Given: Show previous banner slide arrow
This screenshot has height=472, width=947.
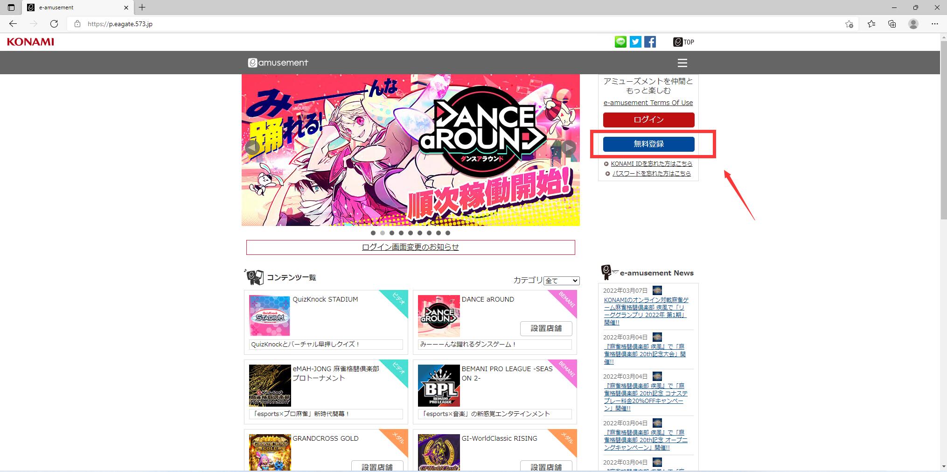Looking at the screenshot, I should (252, 148).
